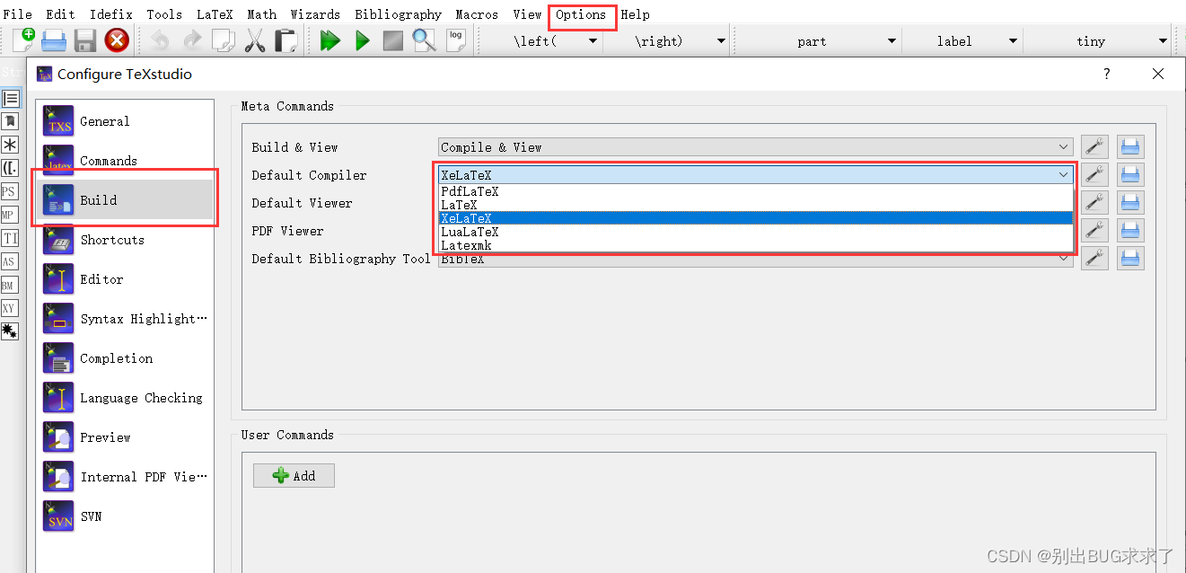Choose Latexmk from the compiler list
The width and height of the screenshot is (1186, 573).
pos(755,245)
